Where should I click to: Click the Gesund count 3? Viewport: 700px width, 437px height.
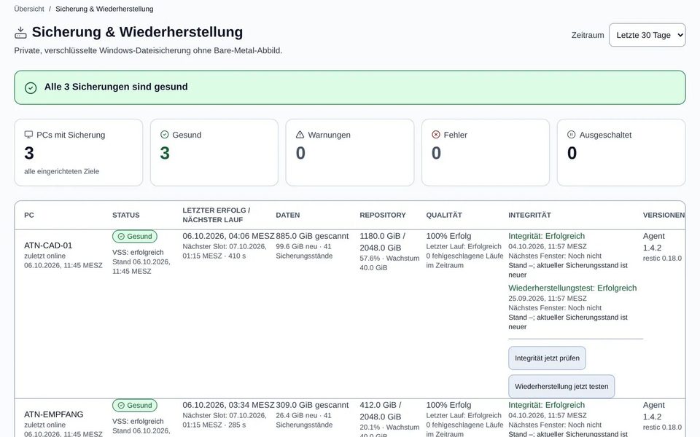165,153
